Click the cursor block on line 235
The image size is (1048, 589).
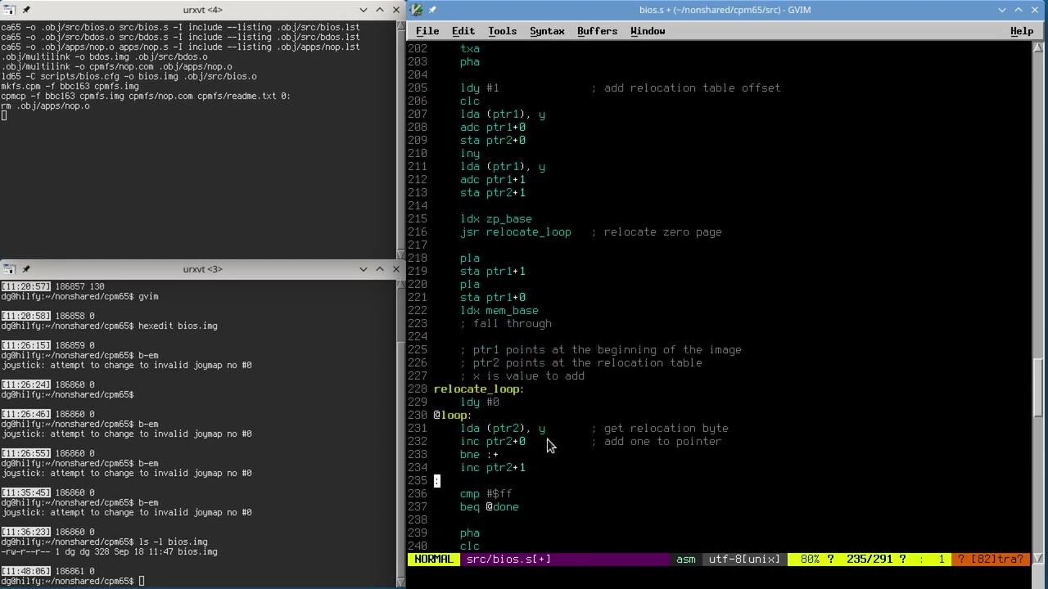click(437, 481)
